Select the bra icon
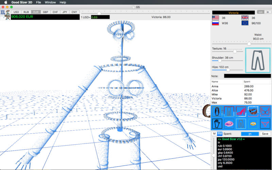Viewport: 272px width, 170px height. coord(265,111)
